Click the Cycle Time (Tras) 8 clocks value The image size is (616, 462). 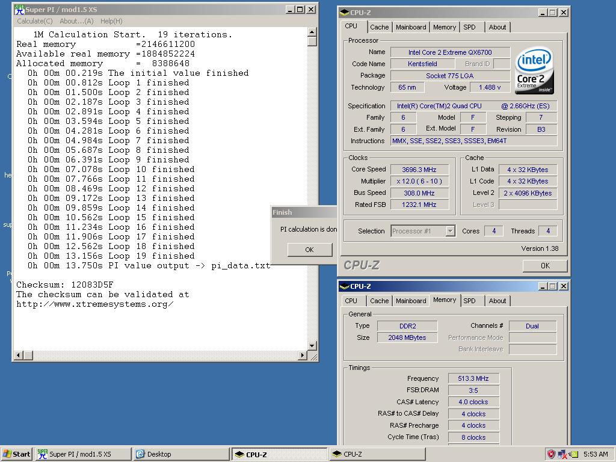(x=473, y=437)
